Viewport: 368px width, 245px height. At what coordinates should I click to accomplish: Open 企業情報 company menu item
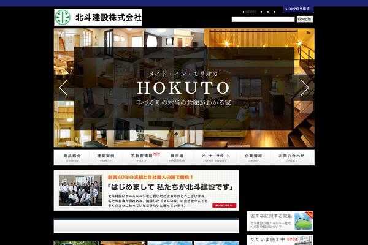pyautogui.click(x=253, y=158)
